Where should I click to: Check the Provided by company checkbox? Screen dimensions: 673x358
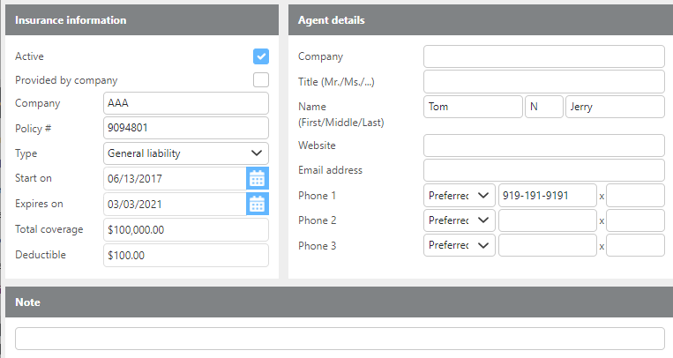[x=261, y=80]
